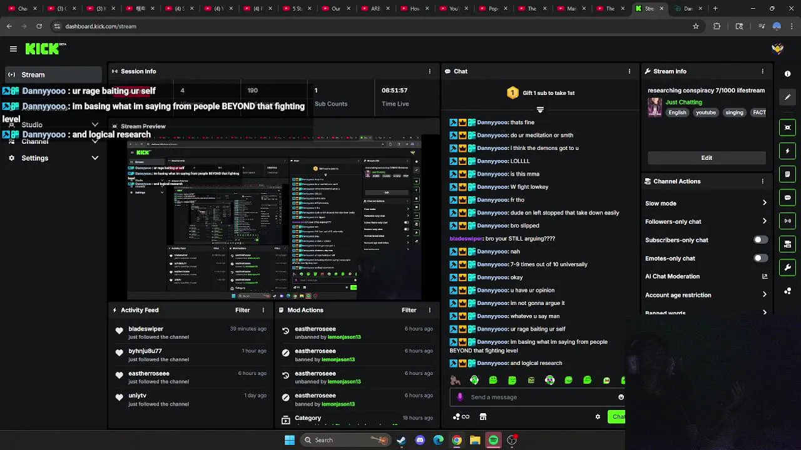The width and height of the screenshot is (801, 450).
Task: Toggle the channel actions widget icon
Action: click(787, 244)
